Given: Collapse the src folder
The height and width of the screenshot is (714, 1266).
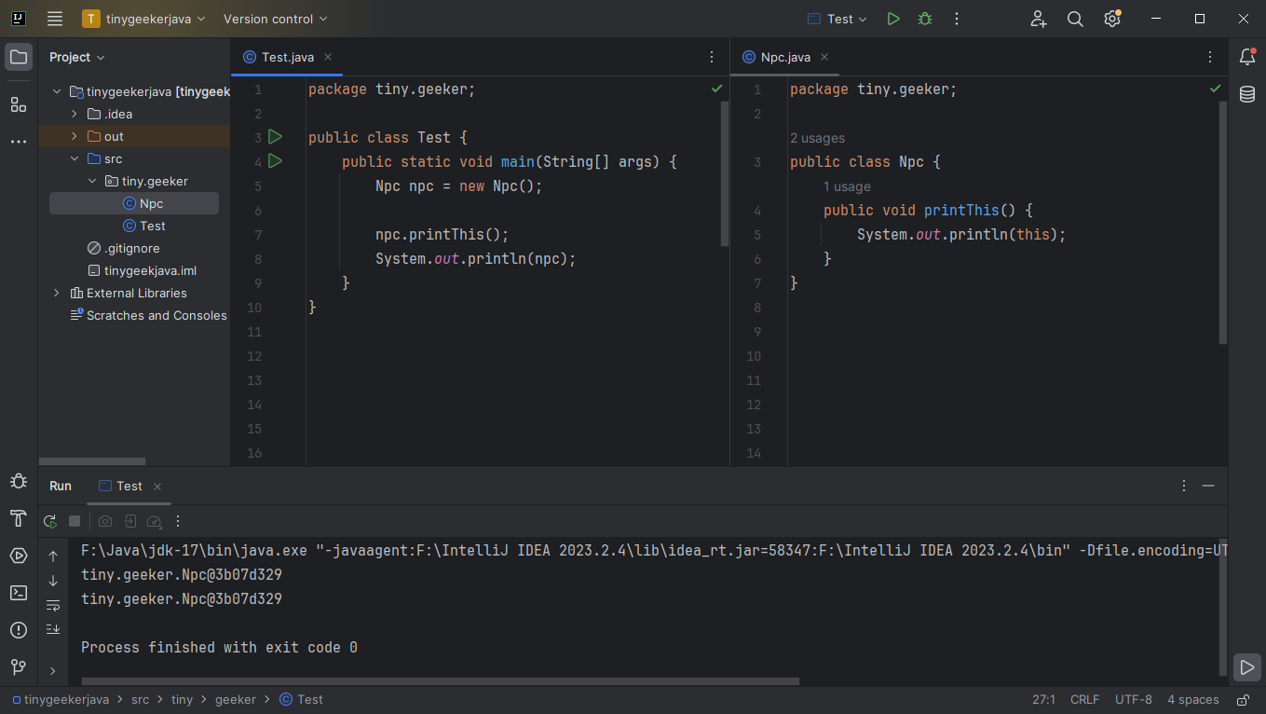Looking at the screenshot, I should click(x=75, y=158).
